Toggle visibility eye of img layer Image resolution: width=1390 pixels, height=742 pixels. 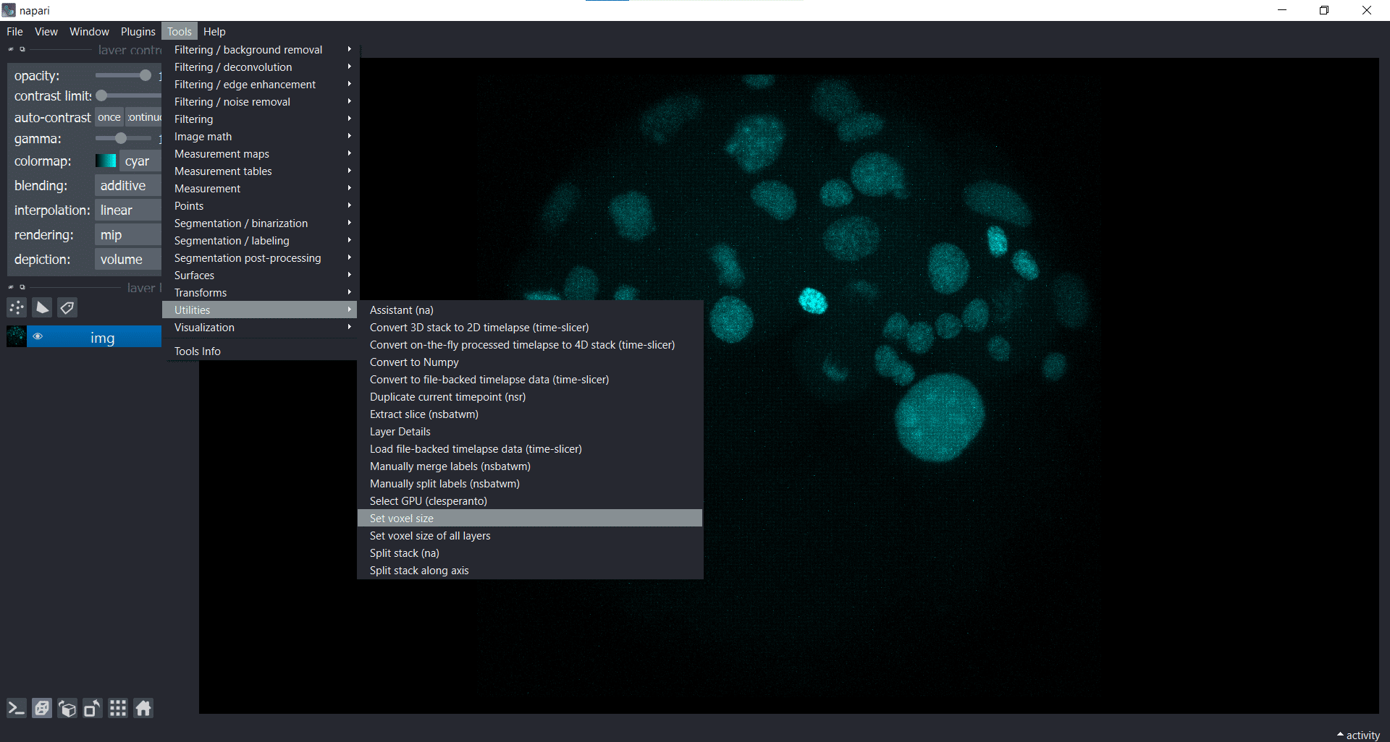click(38, 337)
